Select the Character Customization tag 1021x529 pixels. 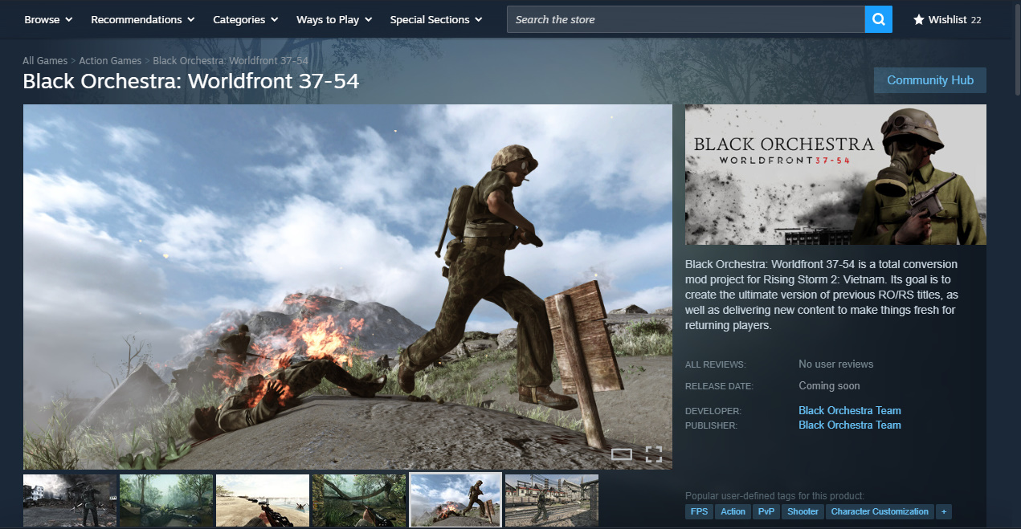pos(880,511)
